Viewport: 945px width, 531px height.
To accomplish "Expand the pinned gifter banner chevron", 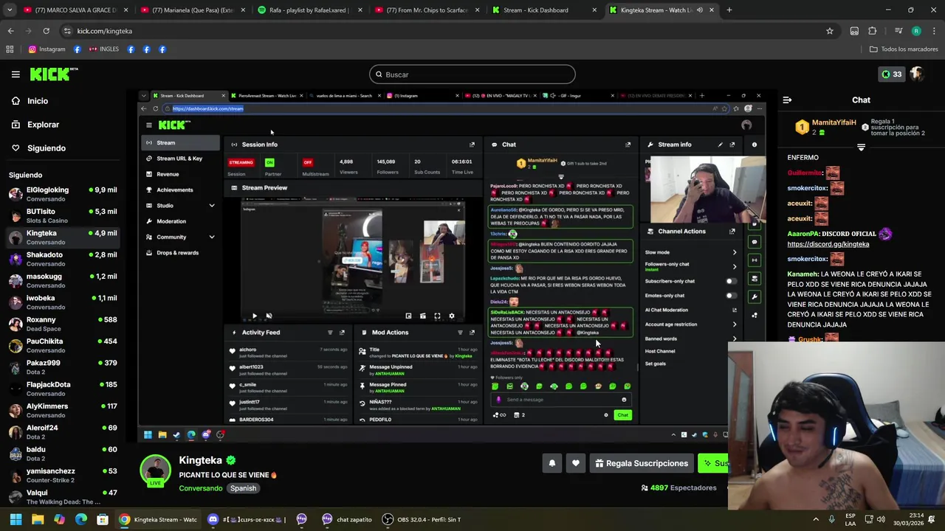I will click(861, 147).
